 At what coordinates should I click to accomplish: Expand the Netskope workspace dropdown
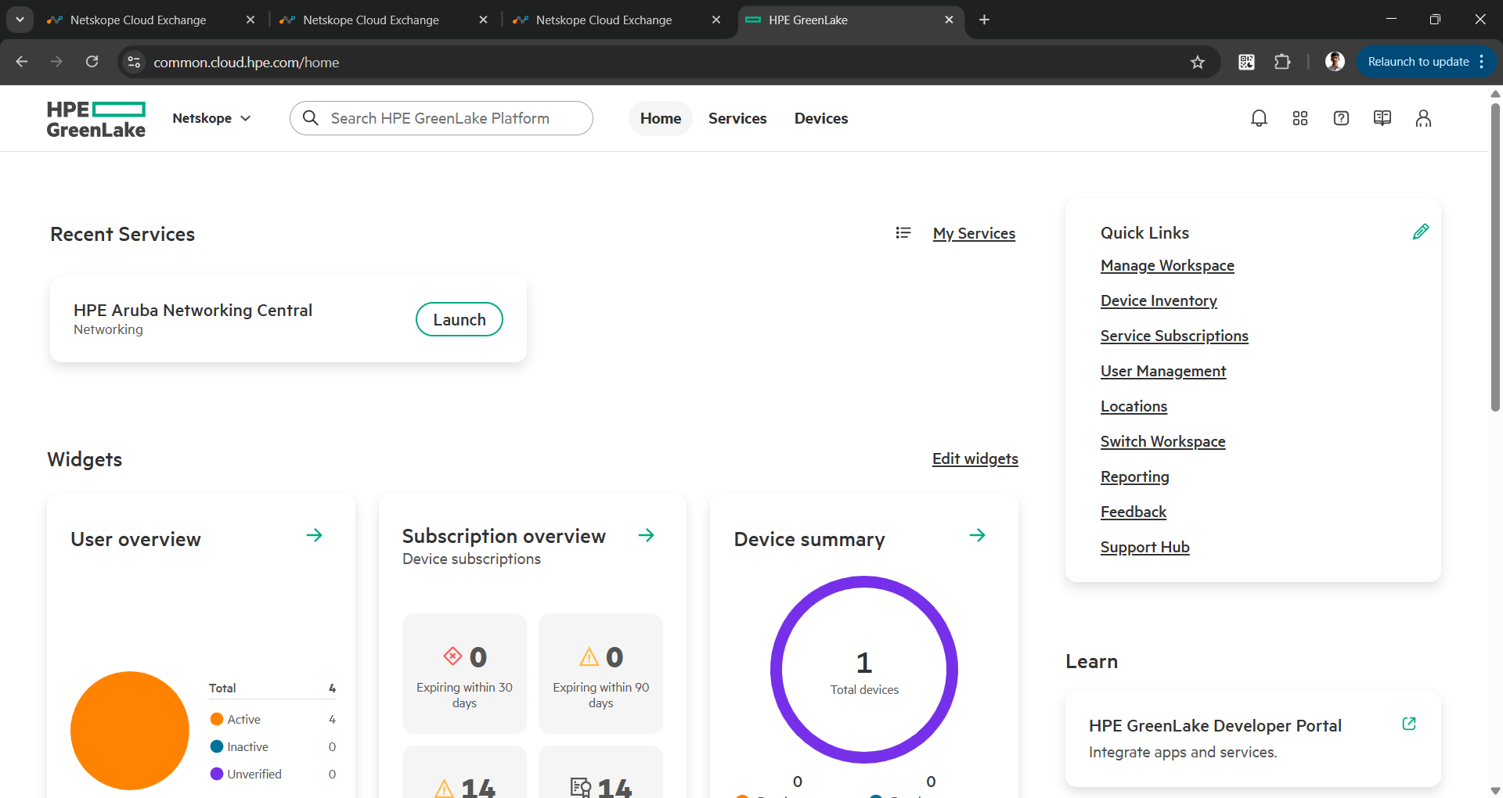(211, 118)
